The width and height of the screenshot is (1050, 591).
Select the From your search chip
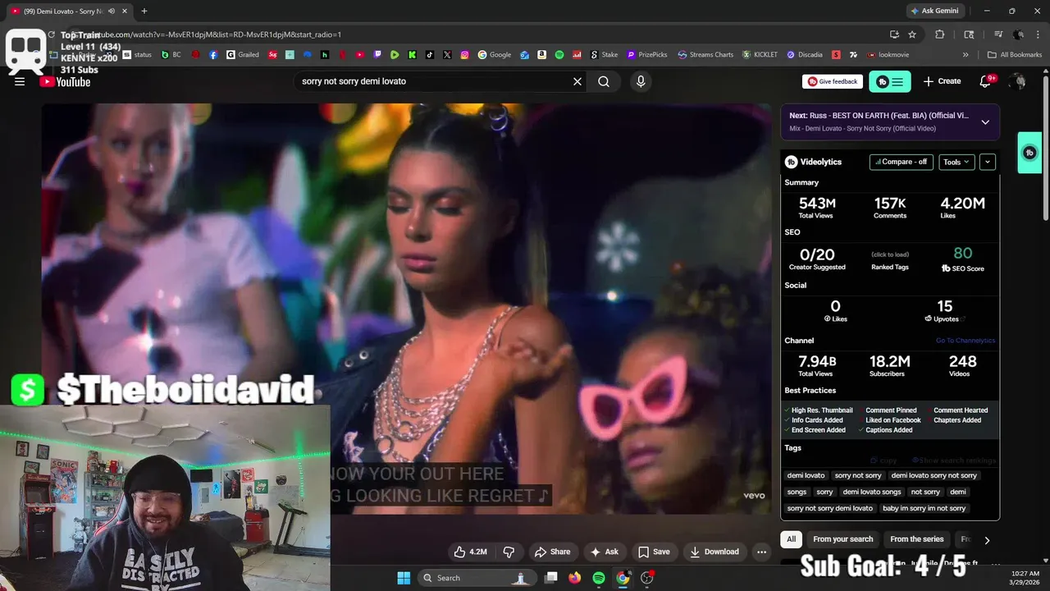(842, 539)
